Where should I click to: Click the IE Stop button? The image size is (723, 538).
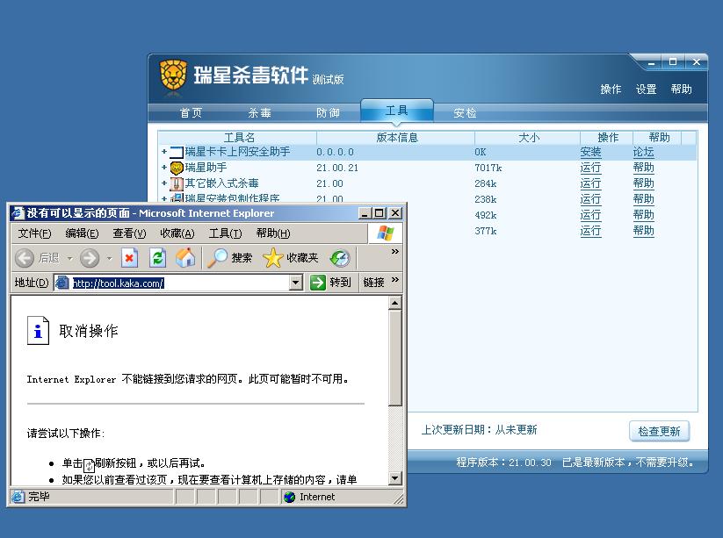[x=129, y=258]
